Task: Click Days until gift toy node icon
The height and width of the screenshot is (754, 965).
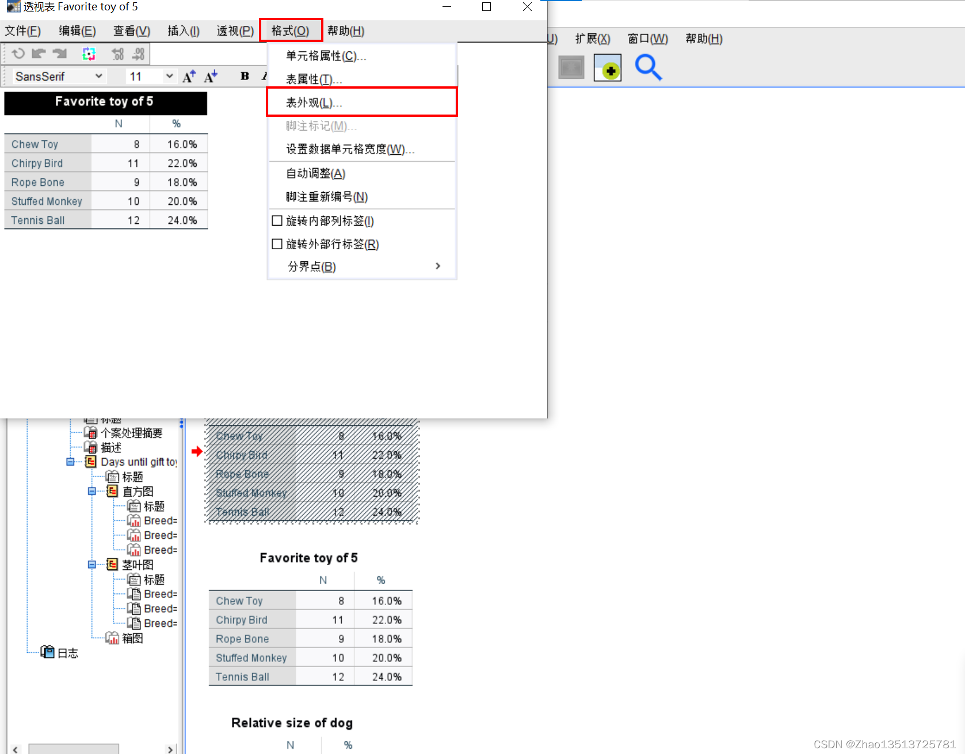Action: click(90, 462)
